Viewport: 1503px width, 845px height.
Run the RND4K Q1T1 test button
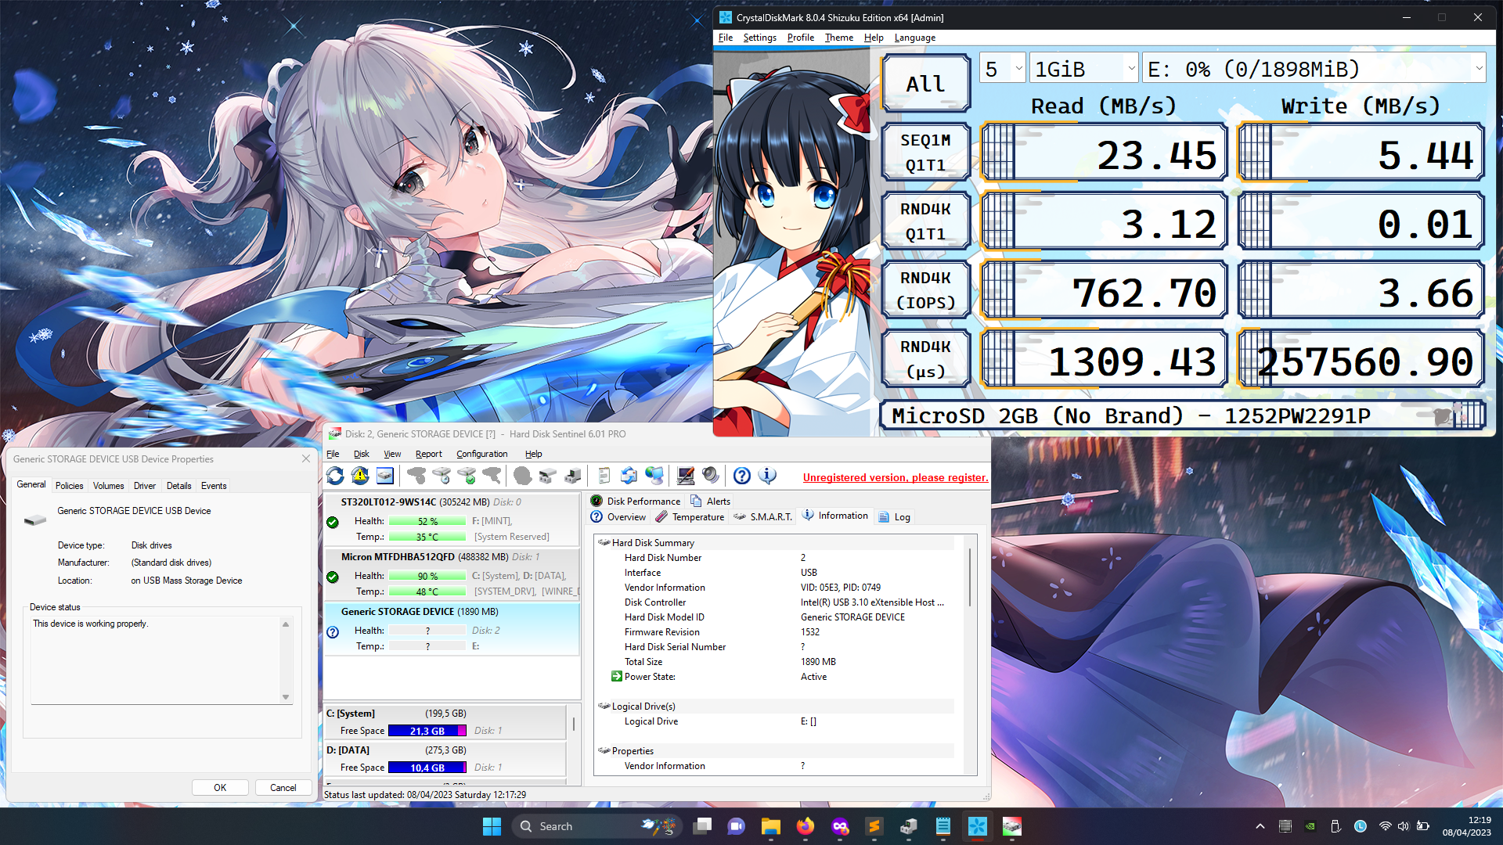(x=925, y=221)
